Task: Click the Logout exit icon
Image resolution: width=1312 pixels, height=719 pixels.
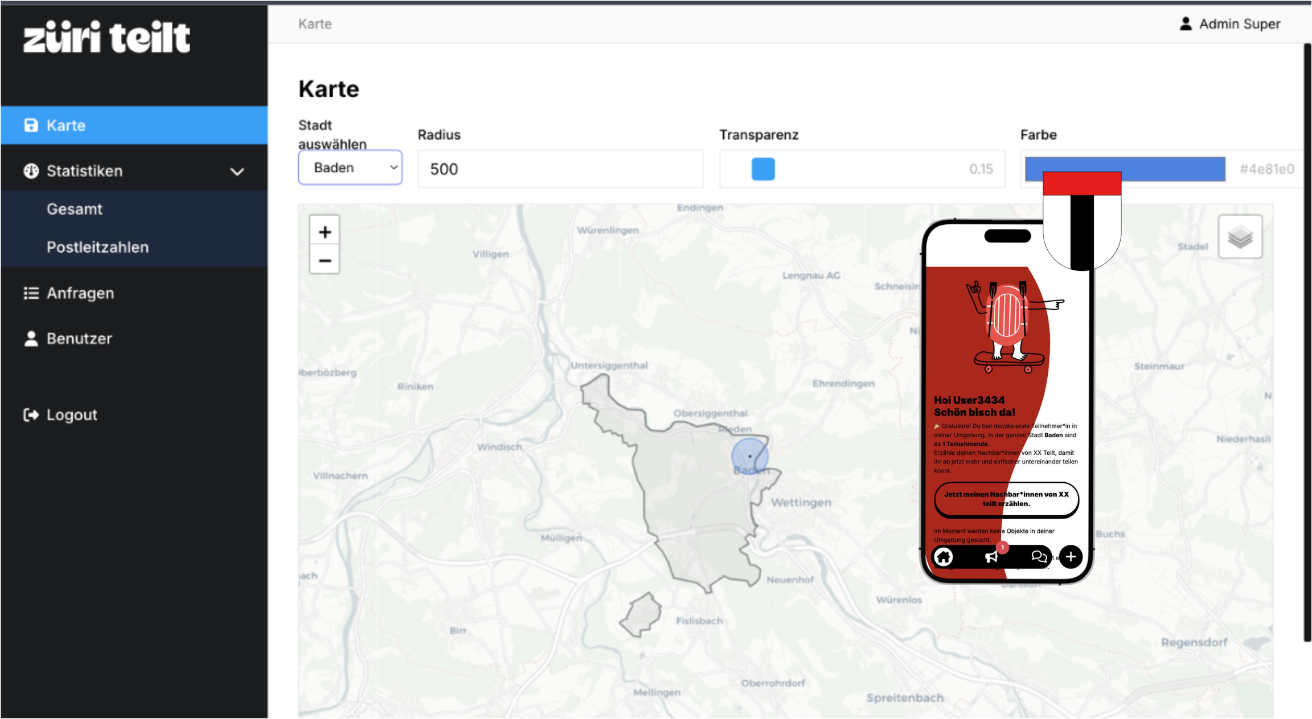Action: pos(31,415)
